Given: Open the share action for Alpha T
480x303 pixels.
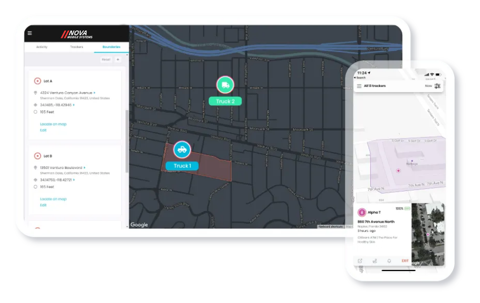Looking at the screenshot, I should point(375,260).
